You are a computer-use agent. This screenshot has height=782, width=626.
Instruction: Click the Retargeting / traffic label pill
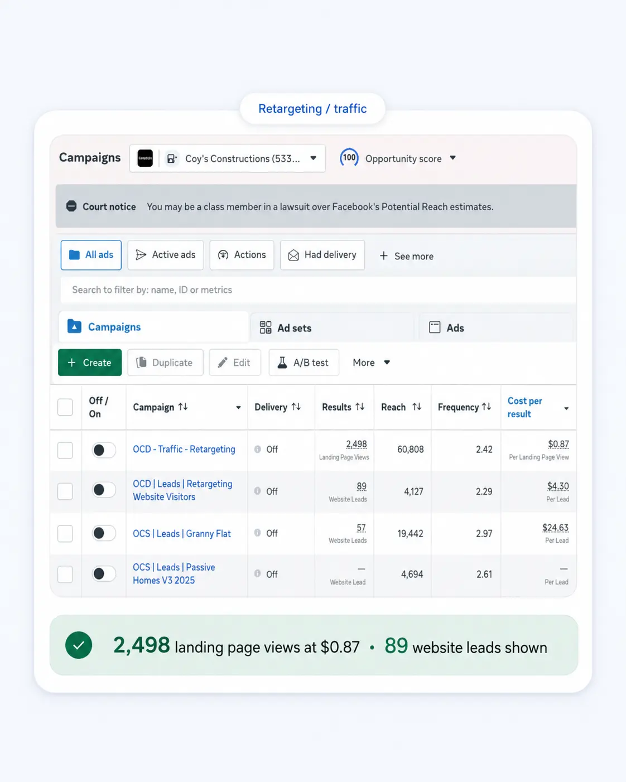click(x=312, y=109)
